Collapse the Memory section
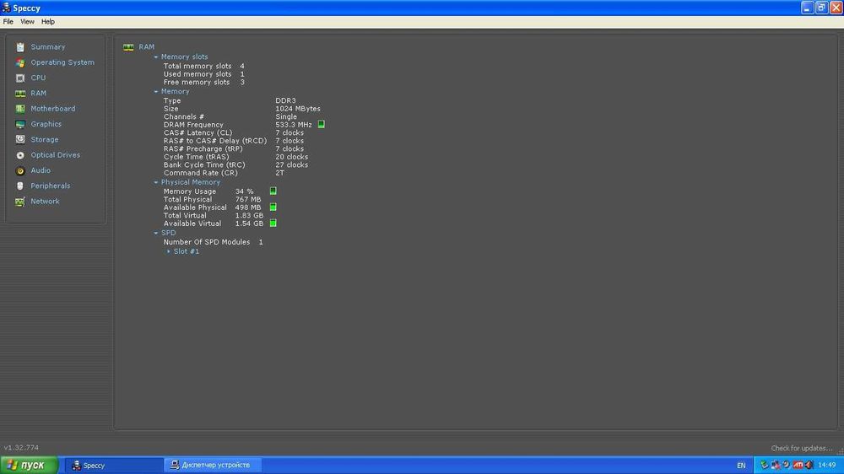The width and height of the screenshot is (844, 474). [x=156, y=92]
